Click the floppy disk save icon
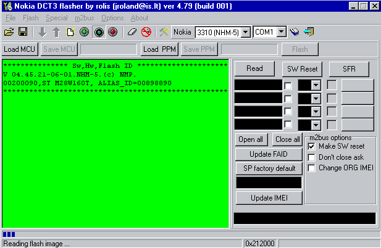381x248 pixels. [x=23, y=32]
